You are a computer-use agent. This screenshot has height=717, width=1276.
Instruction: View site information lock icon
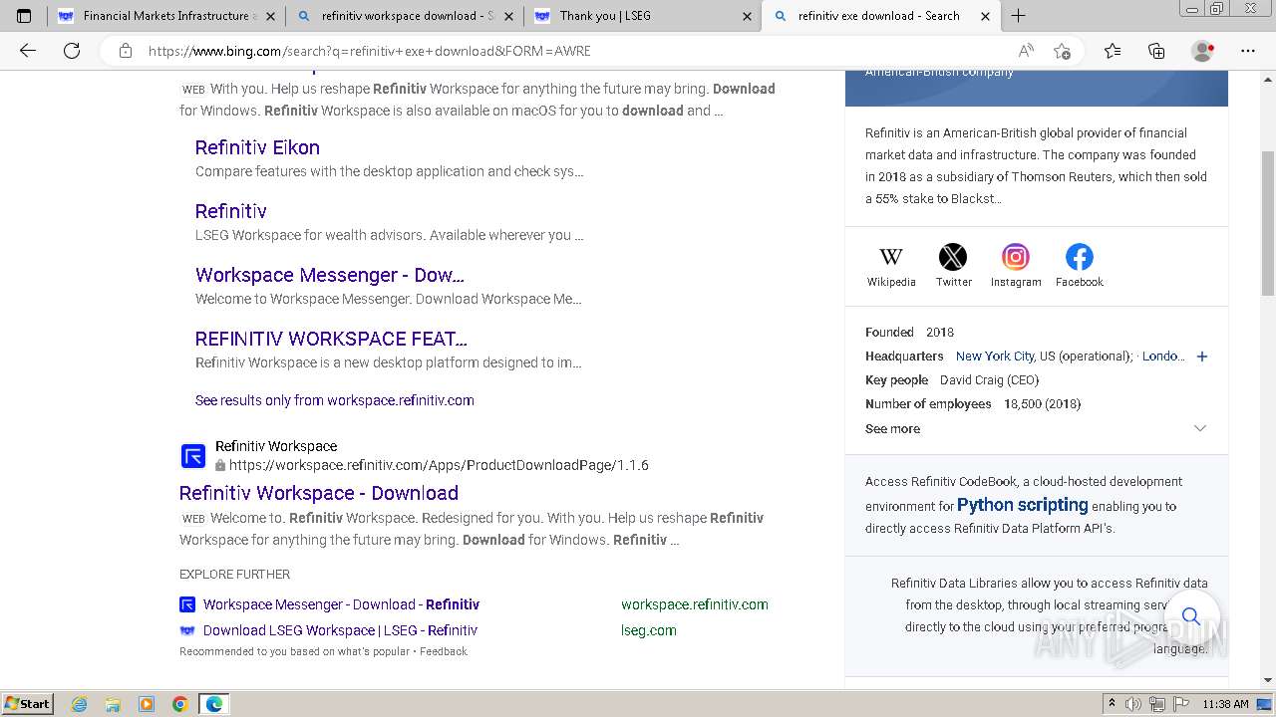(125, 51)
